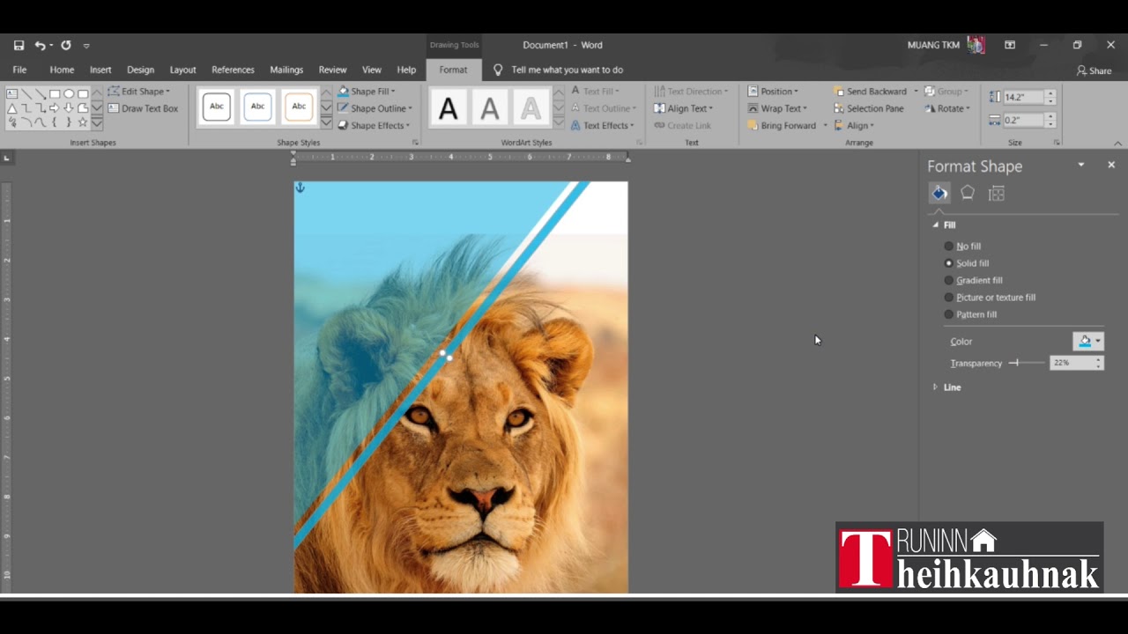Select the text box shape in gallery
The width and height of the screenshot is (1128, 634).
point(12,93)
